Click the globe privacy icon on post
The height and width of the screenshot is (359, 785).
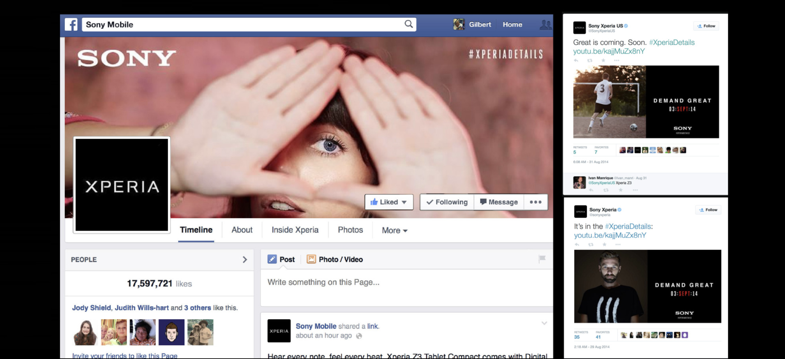click(359, 336)
